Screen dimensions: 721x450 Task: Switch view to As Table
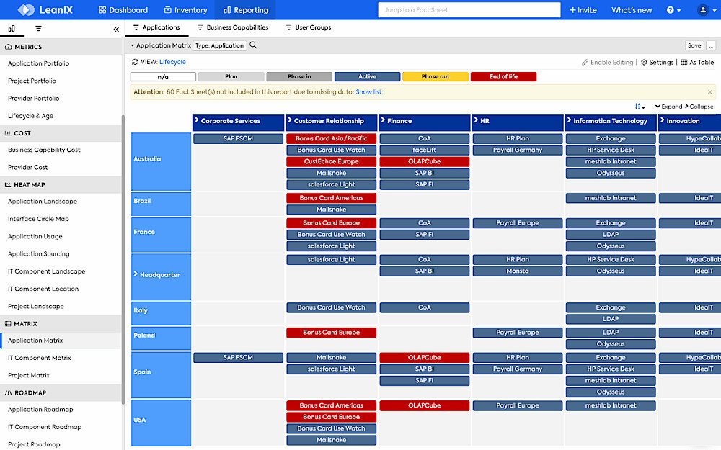(x=697, y=62)
